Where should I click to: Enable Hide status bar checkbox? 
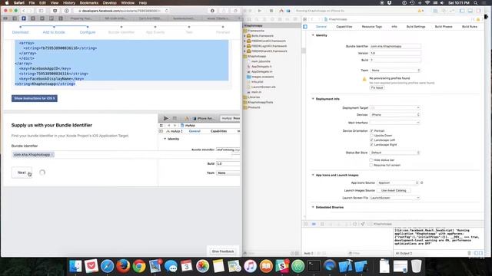coord(371,160)
